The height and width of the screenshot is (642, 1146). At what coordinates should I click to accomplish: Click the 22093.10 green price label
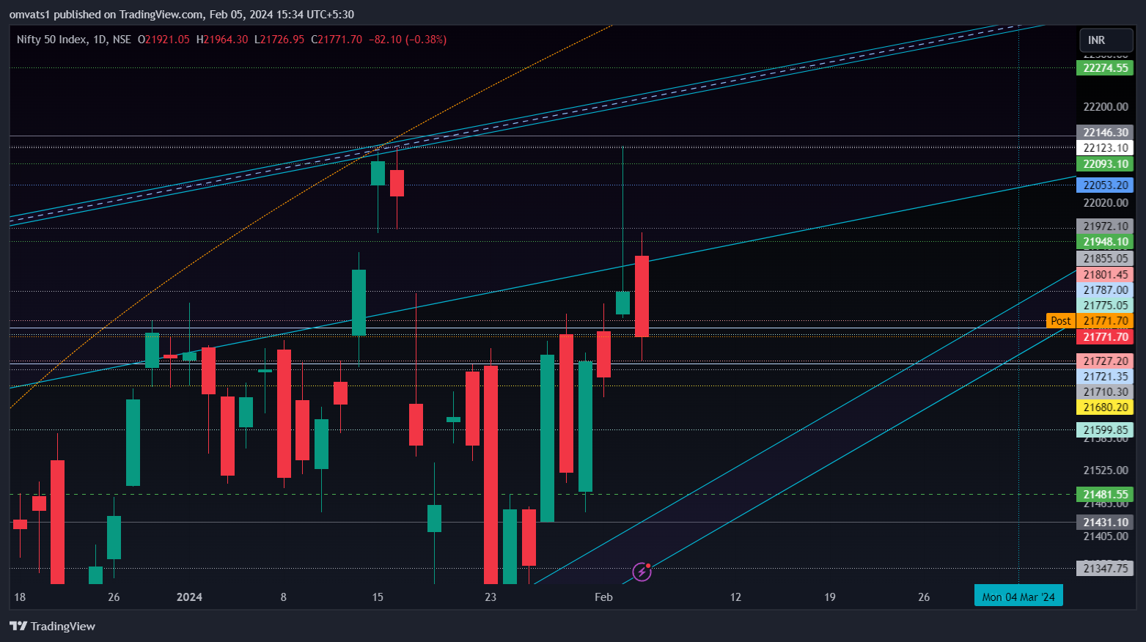pyautogui.click(x=1105, y=164)
